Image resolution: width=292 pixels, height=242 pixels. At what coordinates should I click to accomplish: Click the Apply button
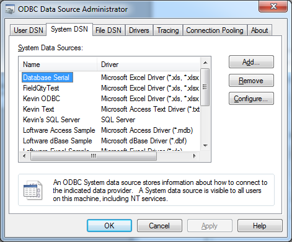(210, 225)
